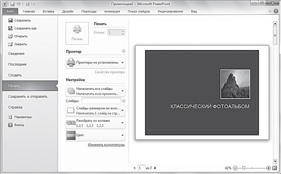The height and width of the screenshot is (174, 281).
Task: Go to next page with right arrow
Action: [155, 168]
